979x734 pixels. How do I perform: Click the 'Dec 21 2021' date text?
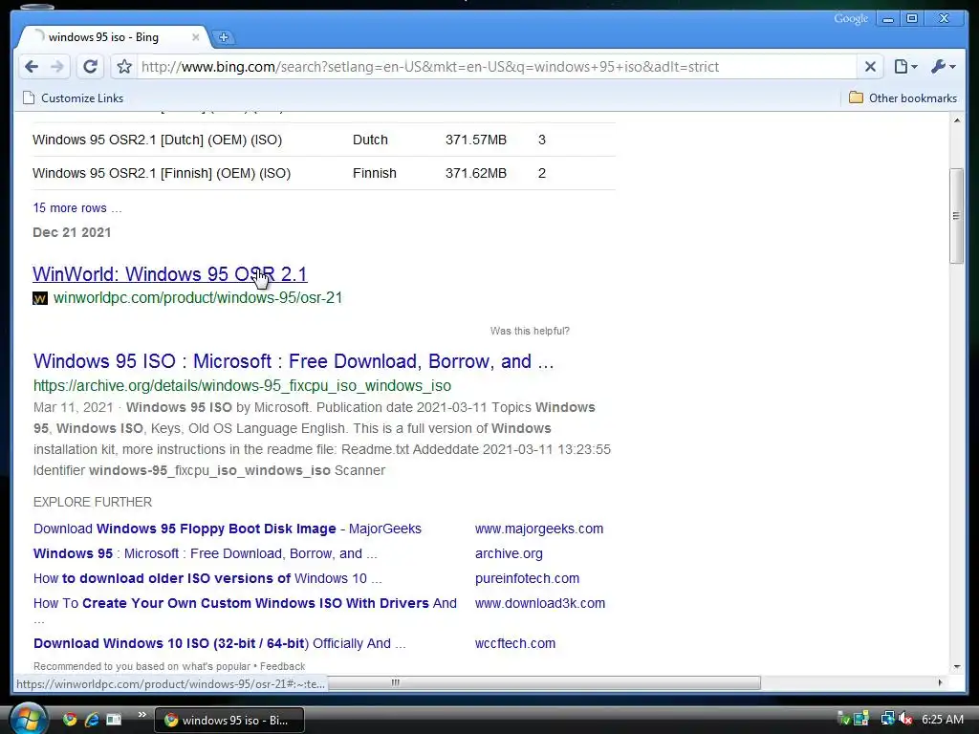click(x=72, y=232)
